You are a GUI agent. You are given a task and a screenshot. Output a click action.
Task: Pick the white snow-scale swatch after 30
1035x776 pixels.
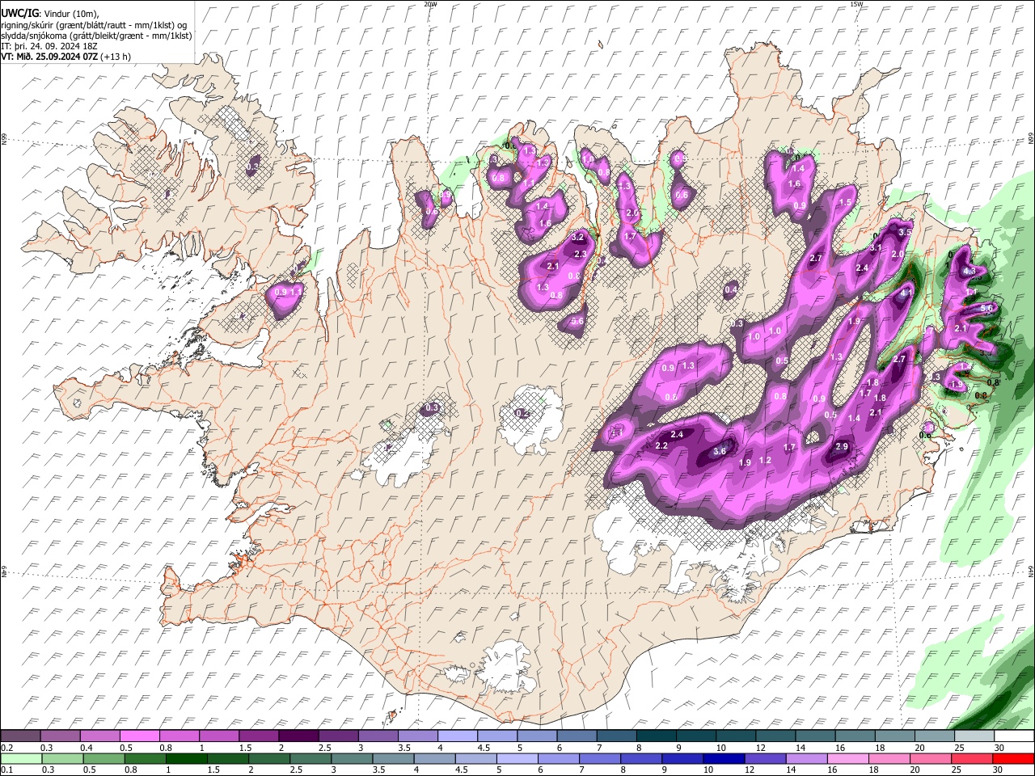(x=1014, y=736)
